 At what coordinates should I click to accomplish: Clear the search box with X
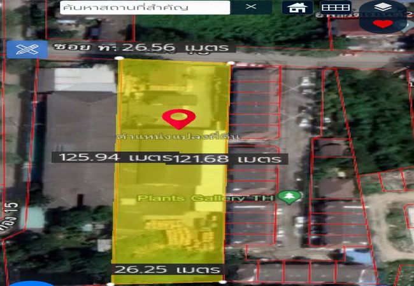251,7
